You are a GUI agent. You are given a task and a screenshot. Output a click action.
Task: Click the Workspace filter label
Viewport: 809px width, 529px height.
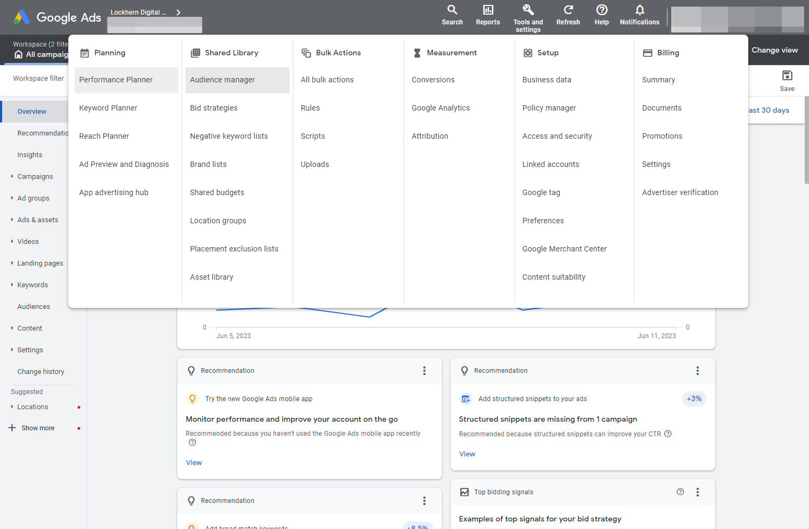coord(38,79)
